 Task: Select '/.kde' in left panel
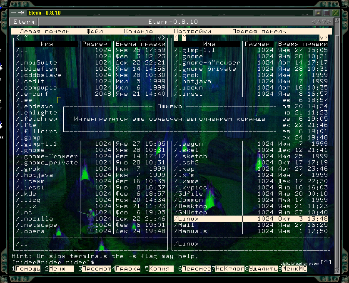pyautogui.click(x=91, y=194)
